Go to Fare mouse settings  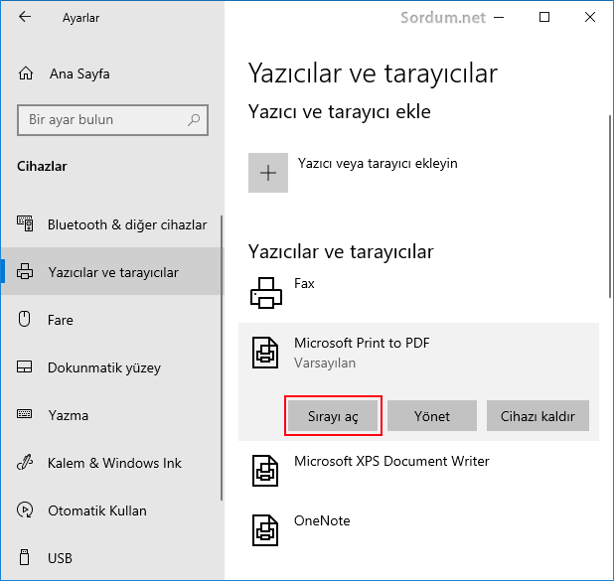tap(61, 320)
